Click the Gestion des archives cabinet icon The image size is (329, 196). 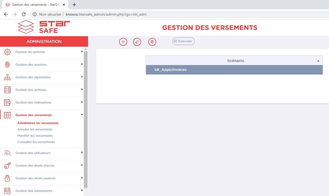[x=7, y=90]
